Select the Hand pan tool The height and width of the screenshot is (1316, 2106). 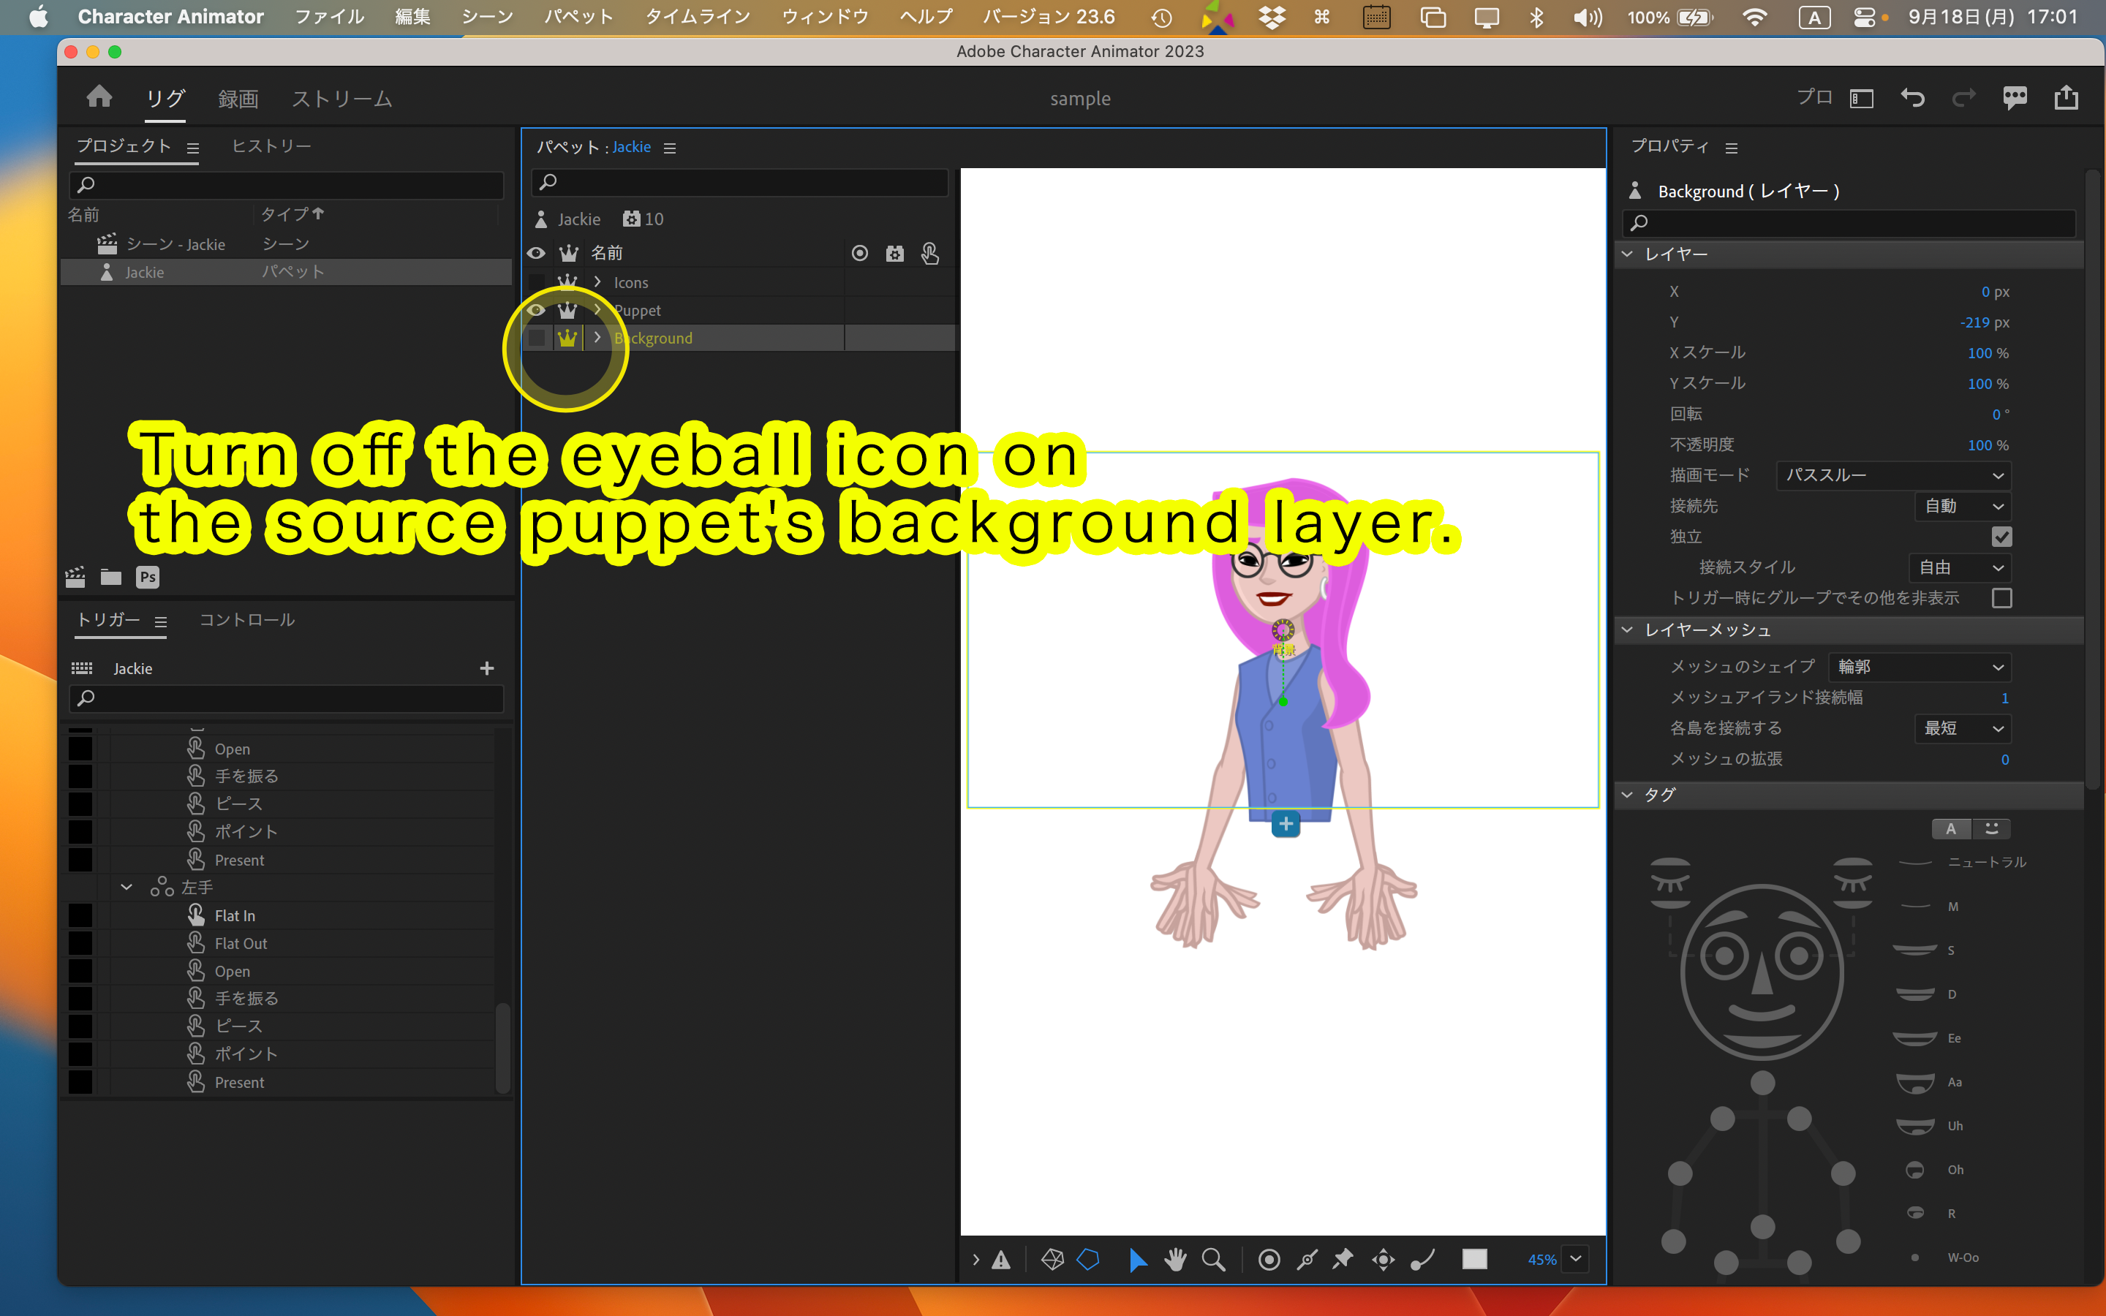(x=1175, y=1258)
